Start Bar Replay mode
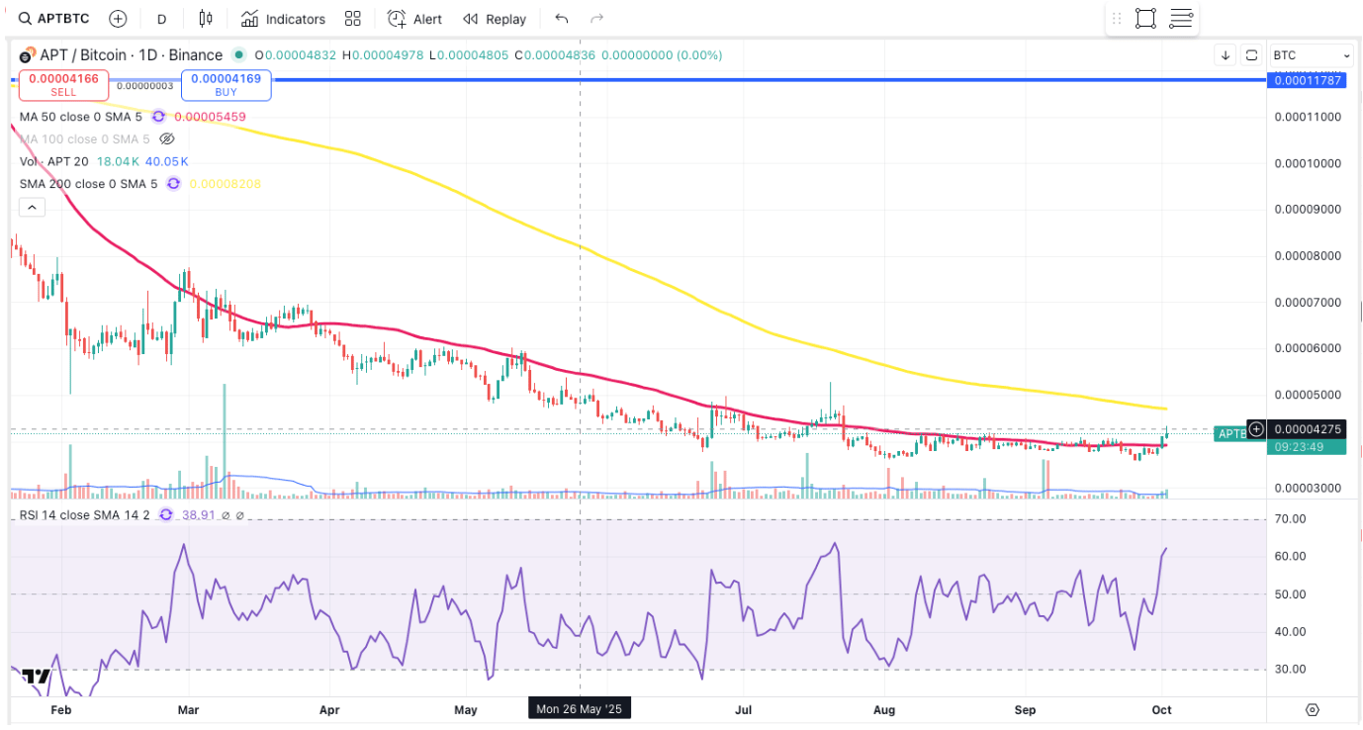 [x=495, y=19]
